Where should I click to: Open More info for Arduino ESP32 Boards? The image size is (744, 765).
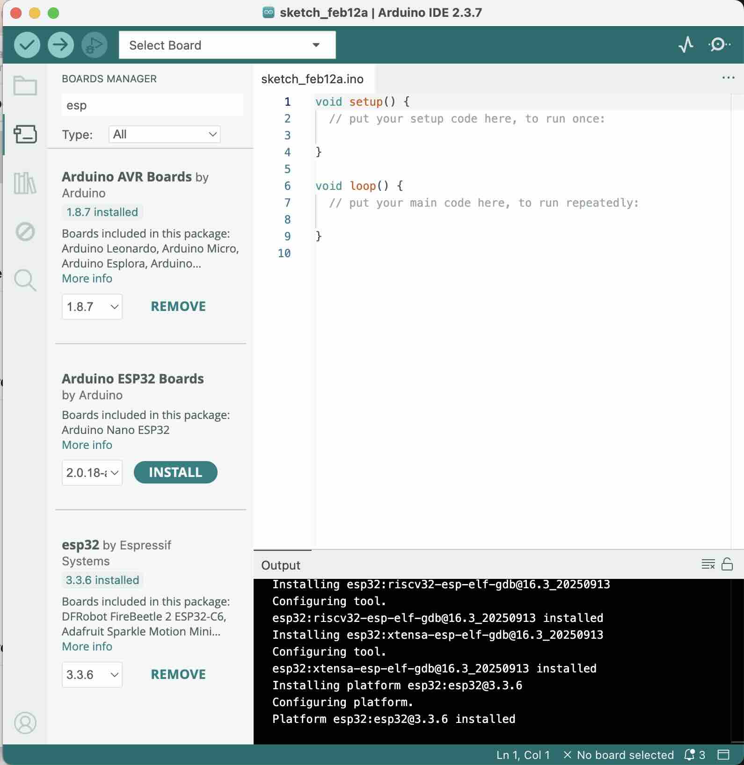tap(87, 445)
